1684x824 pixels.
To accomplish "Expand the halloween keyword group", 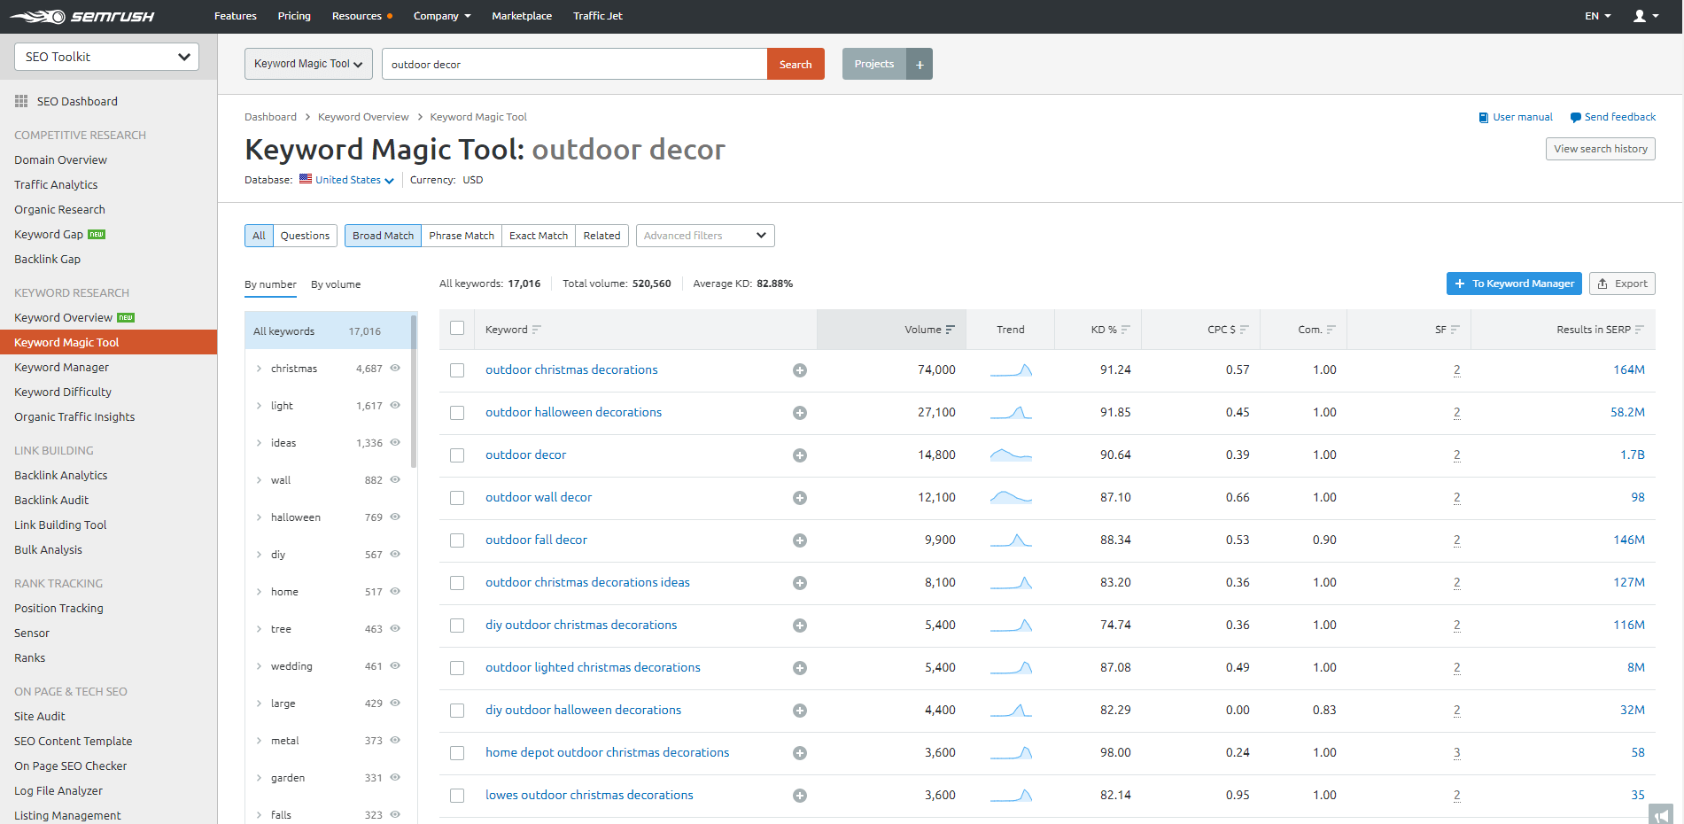I will [x=259, y=517].
